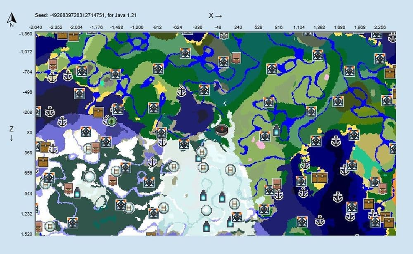Select the north compass arrow icon
This screenshot has width=413, height=254.
point(11,19)
